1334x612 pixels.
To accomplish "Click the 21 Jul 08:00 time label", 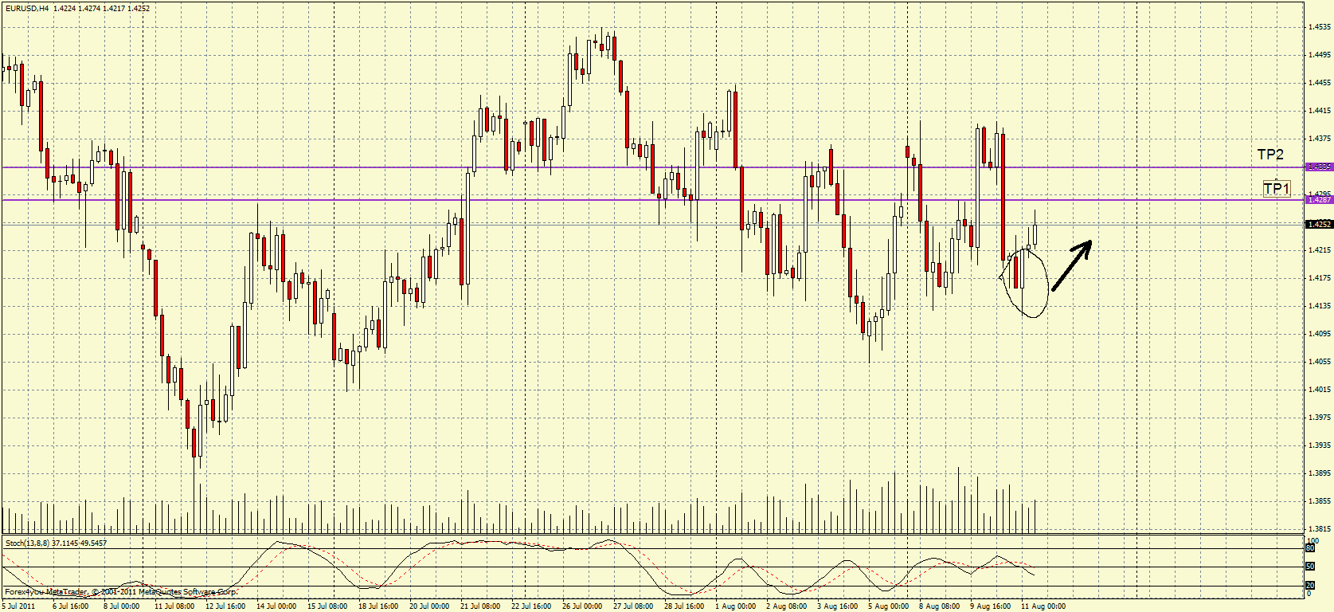I will [x=480, y=606].
